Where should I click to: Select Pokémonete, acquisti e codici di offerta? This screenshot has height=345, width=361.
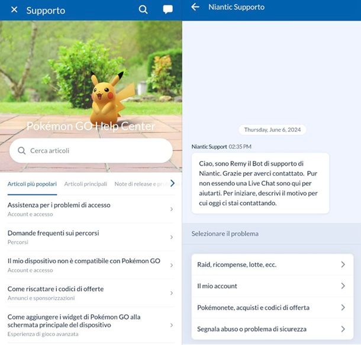[272, 308]
